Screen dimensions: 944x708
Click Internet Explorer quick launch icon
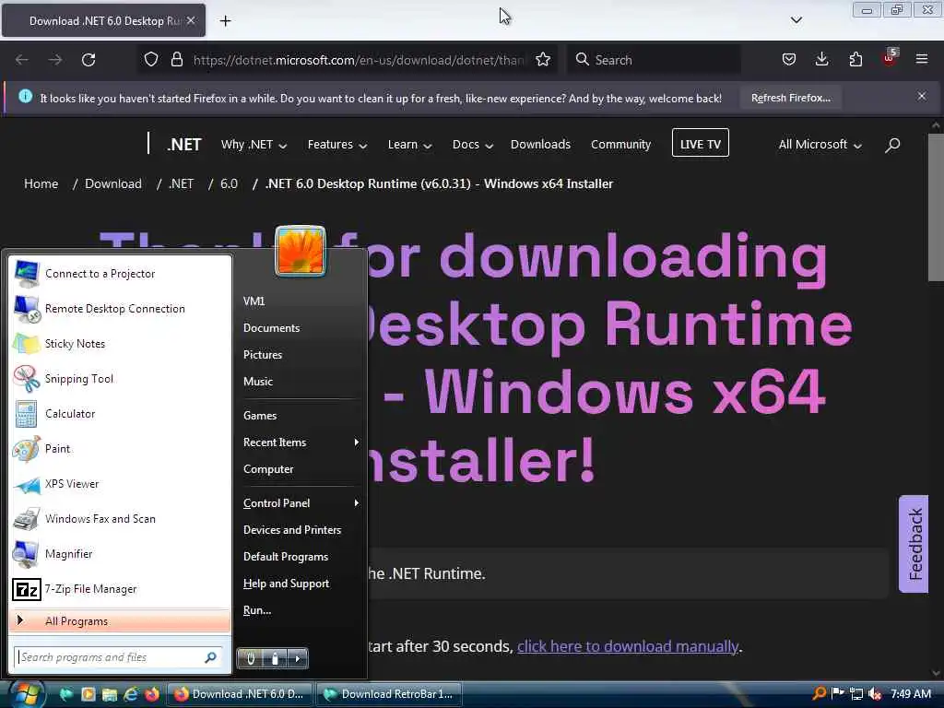point(131,694)
